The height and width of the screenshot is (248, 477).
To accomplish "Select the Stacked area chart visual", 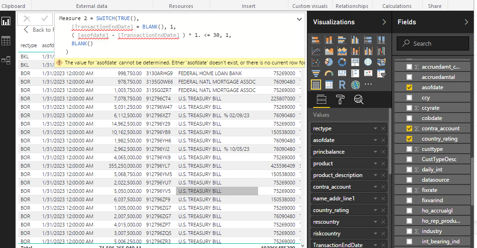I will pos(342,51).
